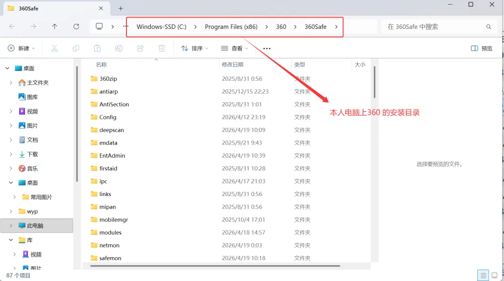Select the AntiSection folder
The height and width of the screenshot is (281, 504).
110,105
